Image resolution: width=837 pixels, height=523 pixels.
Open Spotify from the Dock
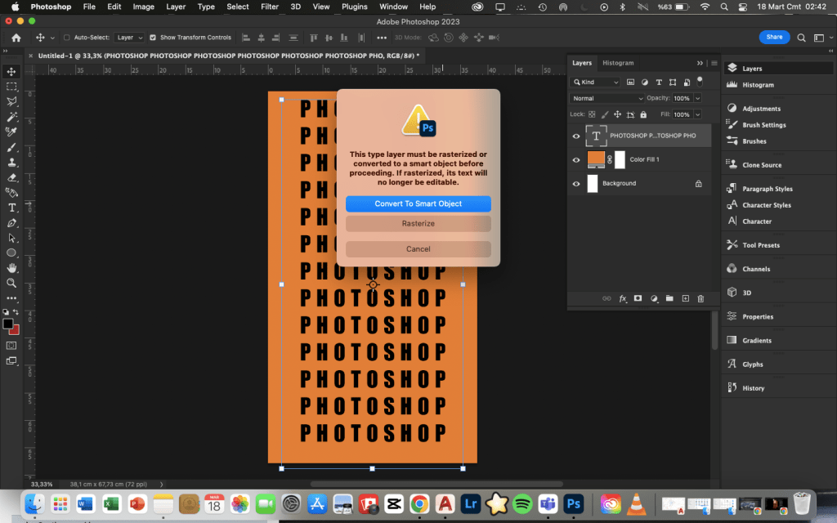pyautogui.click(x=523, y=502)
